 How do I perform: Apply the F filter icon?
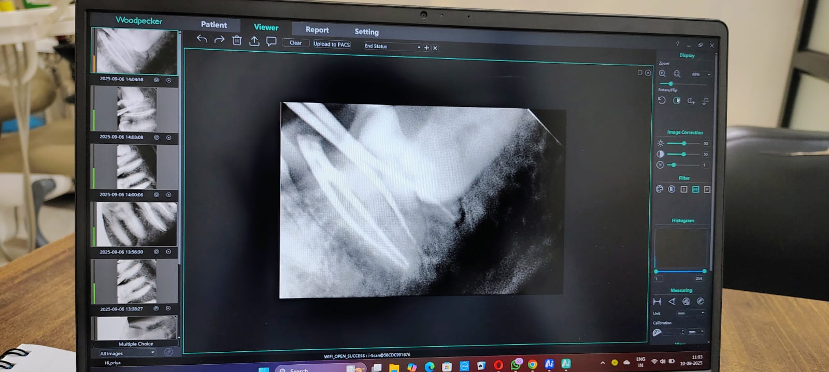(x=707, y=189)
